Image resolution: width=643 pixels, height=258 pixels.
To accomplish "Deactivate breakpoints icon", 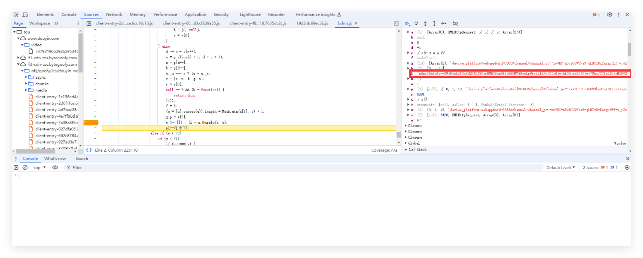I will pyautogui.click(x=455, y=24).
